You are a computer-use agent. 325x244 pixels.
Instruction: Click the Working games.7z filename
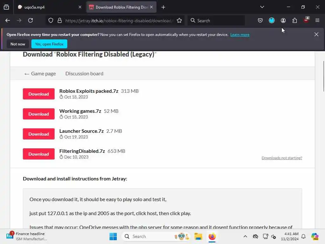[80, 111]
